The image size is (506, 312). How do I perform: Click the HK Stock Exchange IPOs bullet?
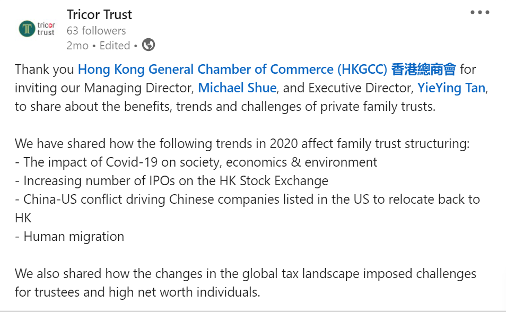[171, 180]
